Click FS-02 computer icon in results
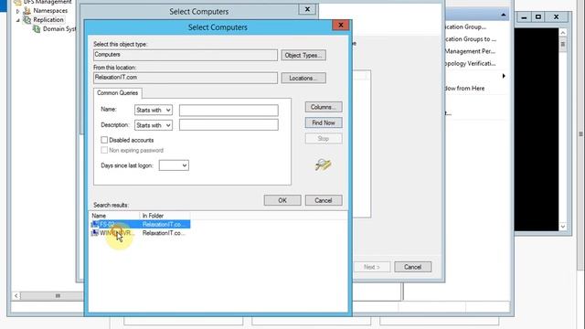This screenshot has height=329, width=585. click(95, 224)
